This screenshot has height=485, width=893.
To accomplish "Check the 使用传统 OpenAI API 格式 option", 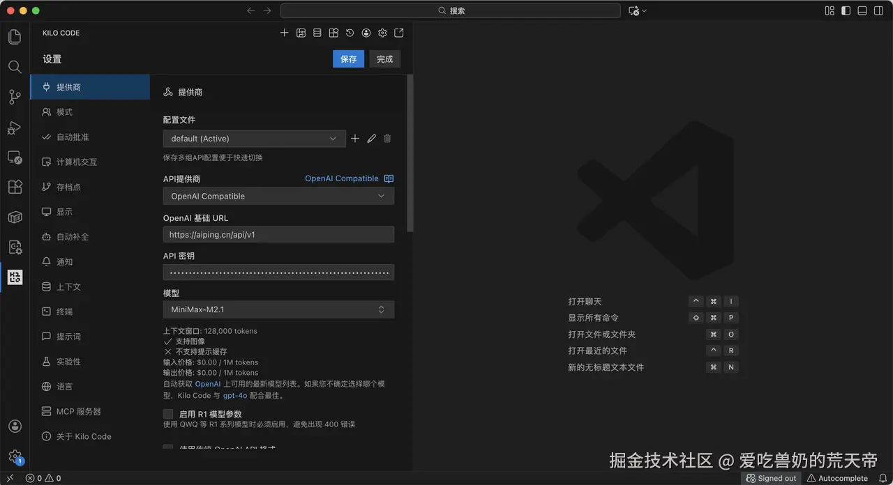I will click(x=168, y=448).
